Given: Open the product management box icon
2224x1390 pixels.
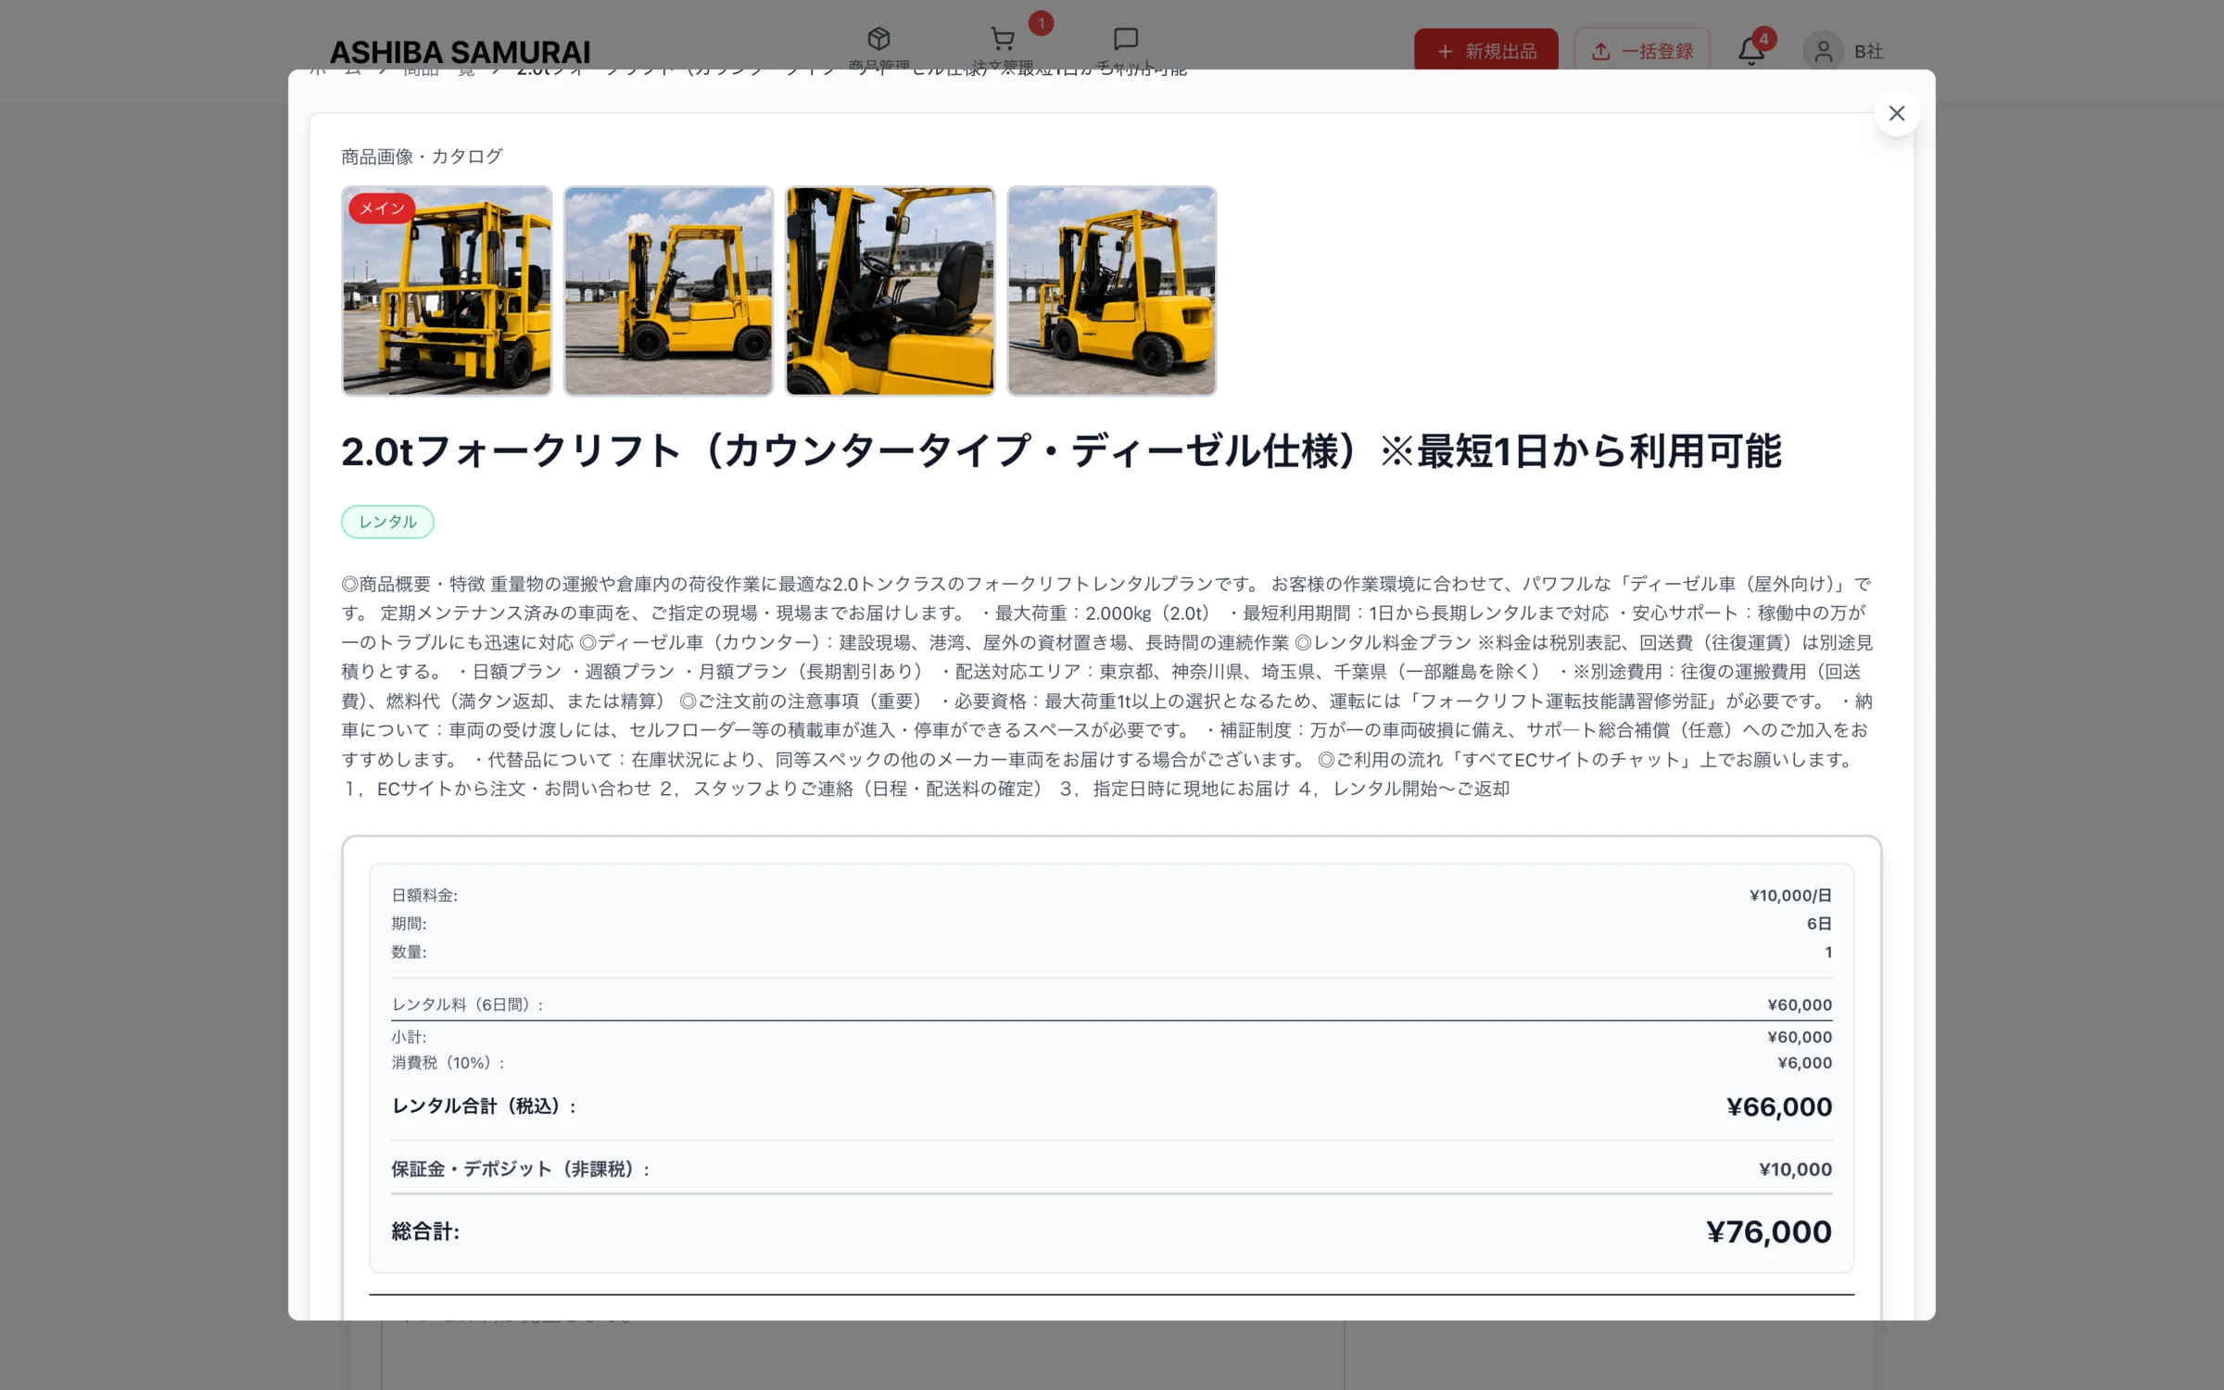Looking at the screenshot, I should point(878,39).
